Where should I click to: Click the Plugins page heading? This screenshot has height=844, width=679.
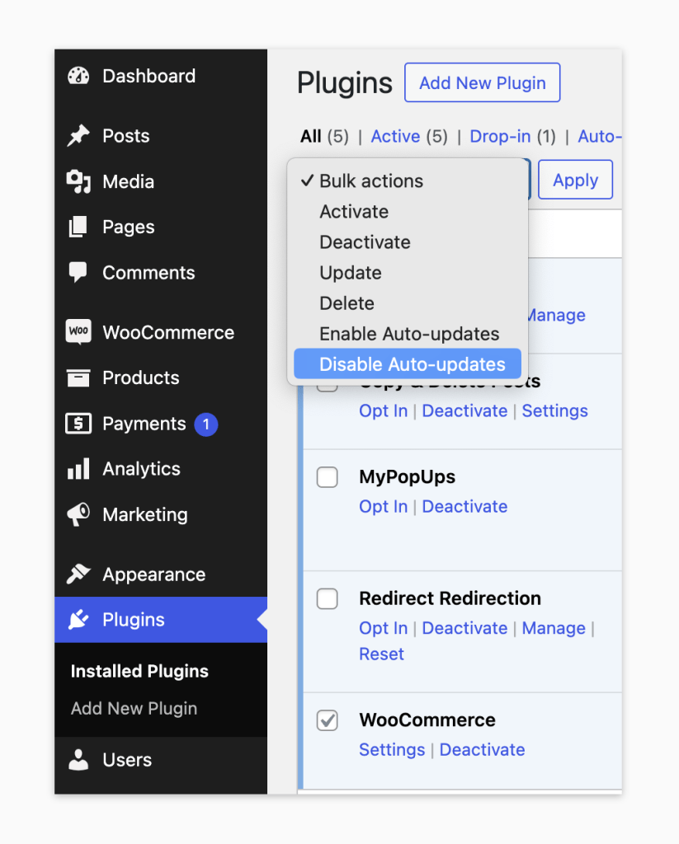click(345, 83)
